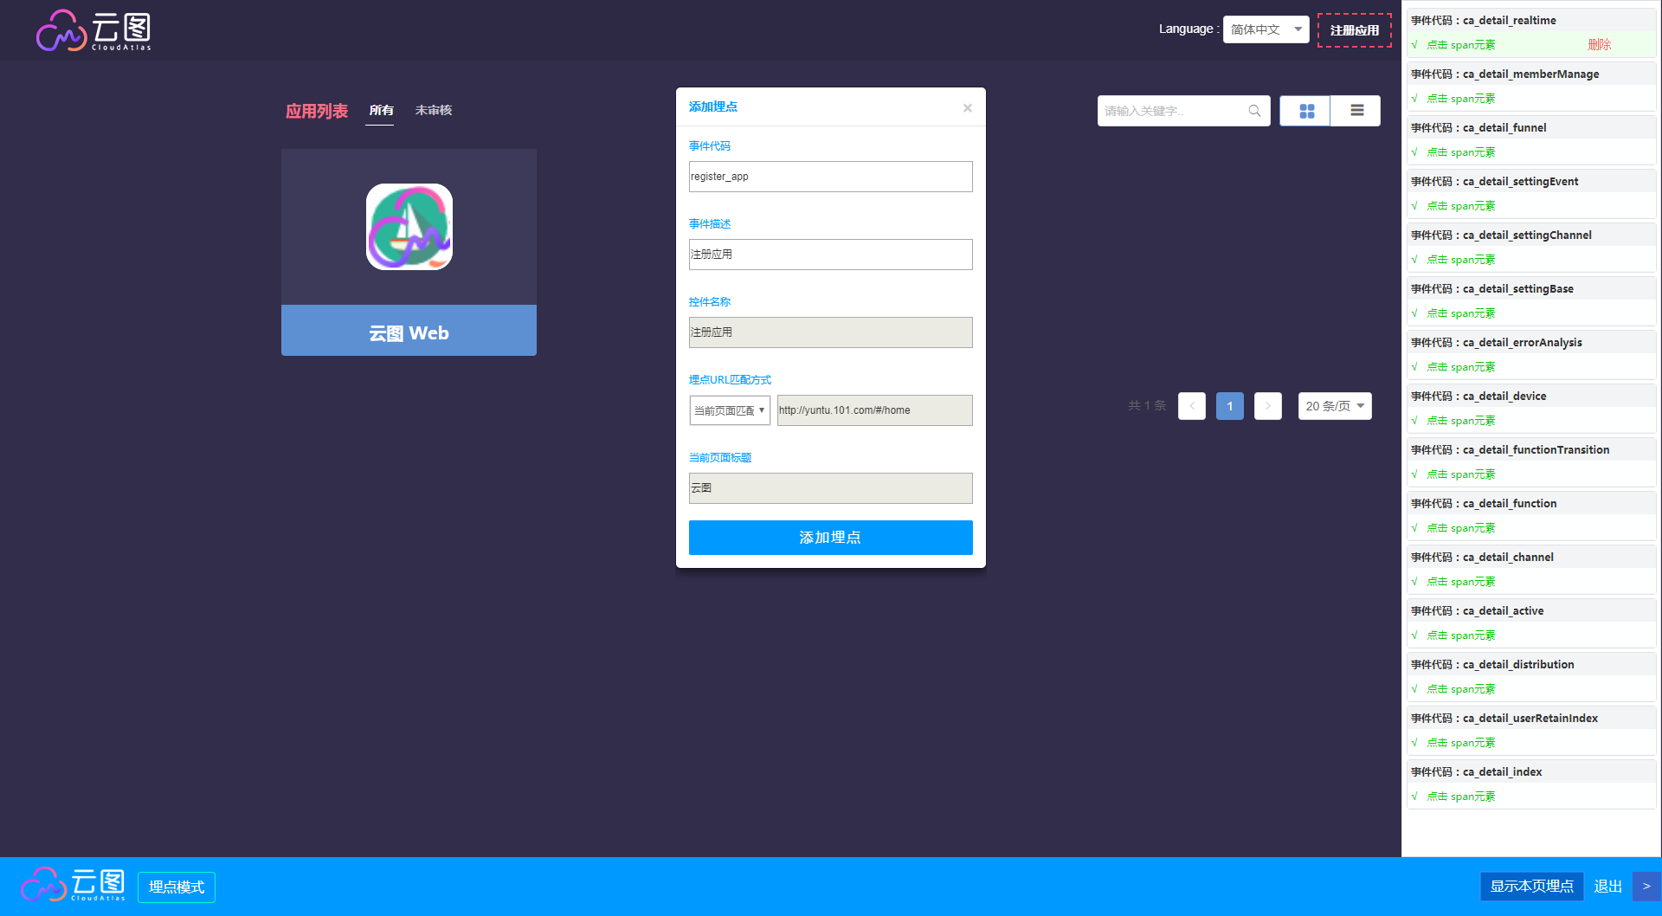Toggle 显示本页埋点 button
This screenshot has height=916, width=1662.
click(x=1531, y=887)
